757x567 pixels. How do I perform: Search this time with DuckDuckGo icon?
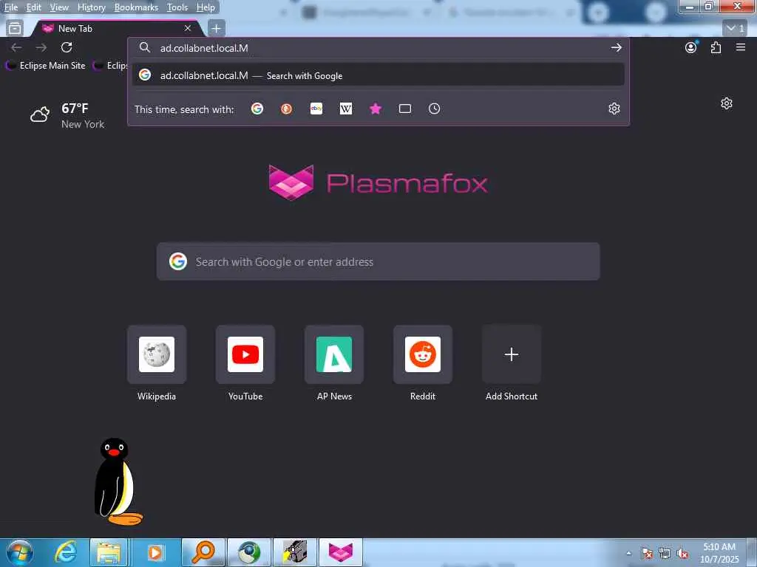coord(287,109)
